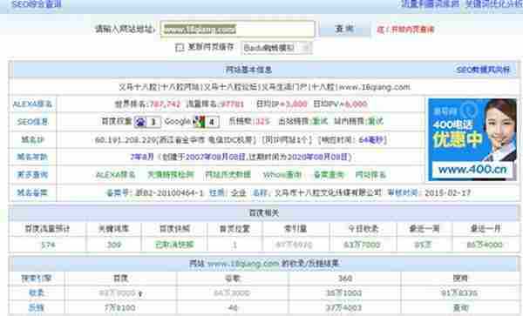The image size is (523, 316).
Task: Open the 网站排名 link
Action: (370, 174)
